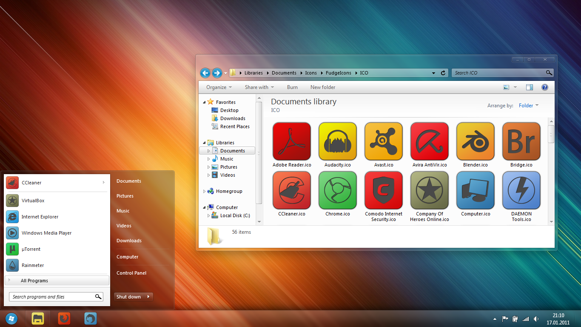
Task: Open Downloads from Start menu right pane
Action: 129,241
